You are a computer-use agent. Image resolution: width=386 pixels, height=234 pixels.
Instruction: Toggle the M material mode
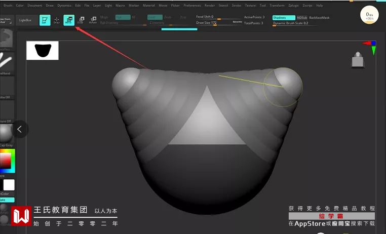click(x=133, y=17)
